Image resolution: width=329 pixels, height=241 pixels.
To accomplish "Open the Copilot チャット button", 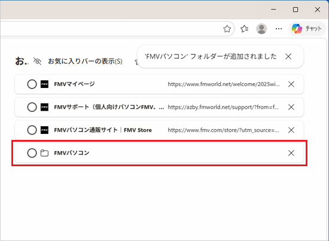I will click(x=307, y=29).
